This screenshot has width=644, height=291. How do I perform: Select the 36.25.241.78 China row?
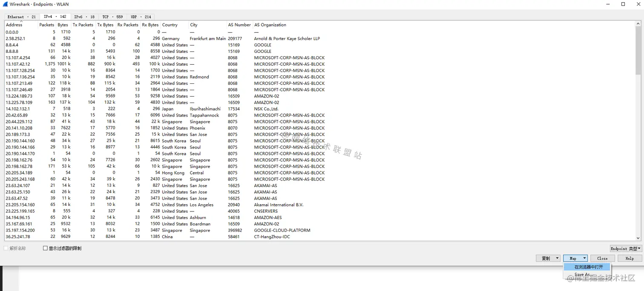pyautogui.click(x=319, y=237)
